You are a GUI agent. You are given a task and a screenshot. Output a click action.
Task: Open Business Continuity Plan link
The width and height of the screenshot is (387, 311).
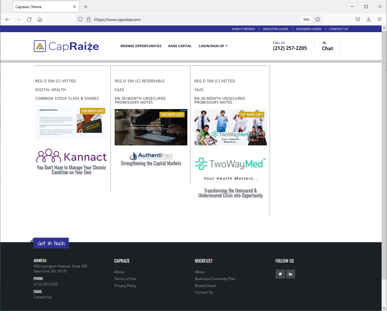pyautogui.click(x=215, y=279)
